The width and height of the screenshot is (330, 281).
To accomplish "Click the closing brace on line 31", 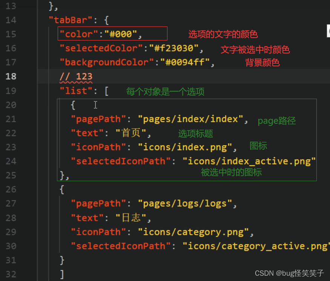I will tap(62, 260).
